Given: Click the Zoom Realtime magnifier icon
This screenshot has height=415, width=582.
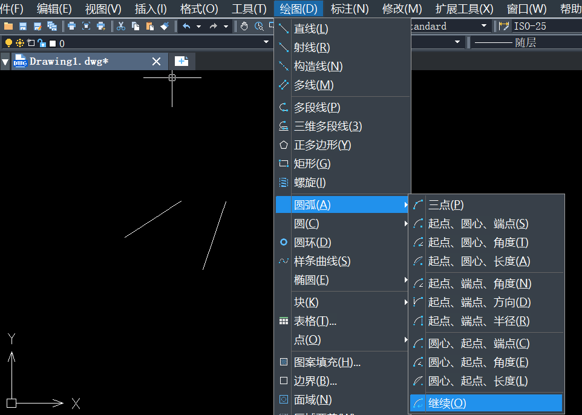Looking at the screenshot, I should [x=259, y=27].
